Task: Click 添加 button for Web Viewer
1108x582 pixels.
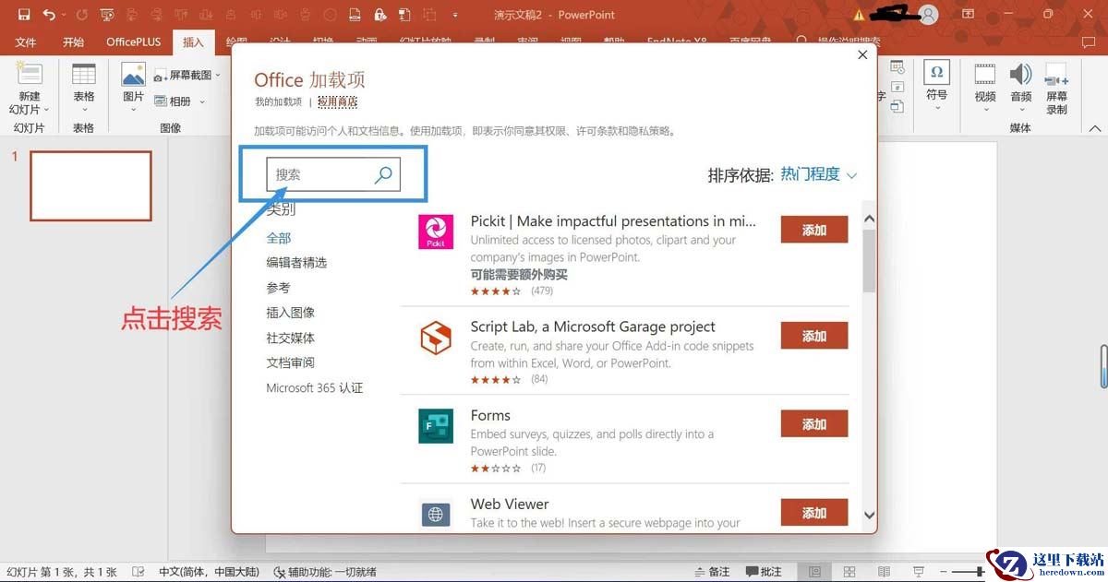Action: pos(814,513)
